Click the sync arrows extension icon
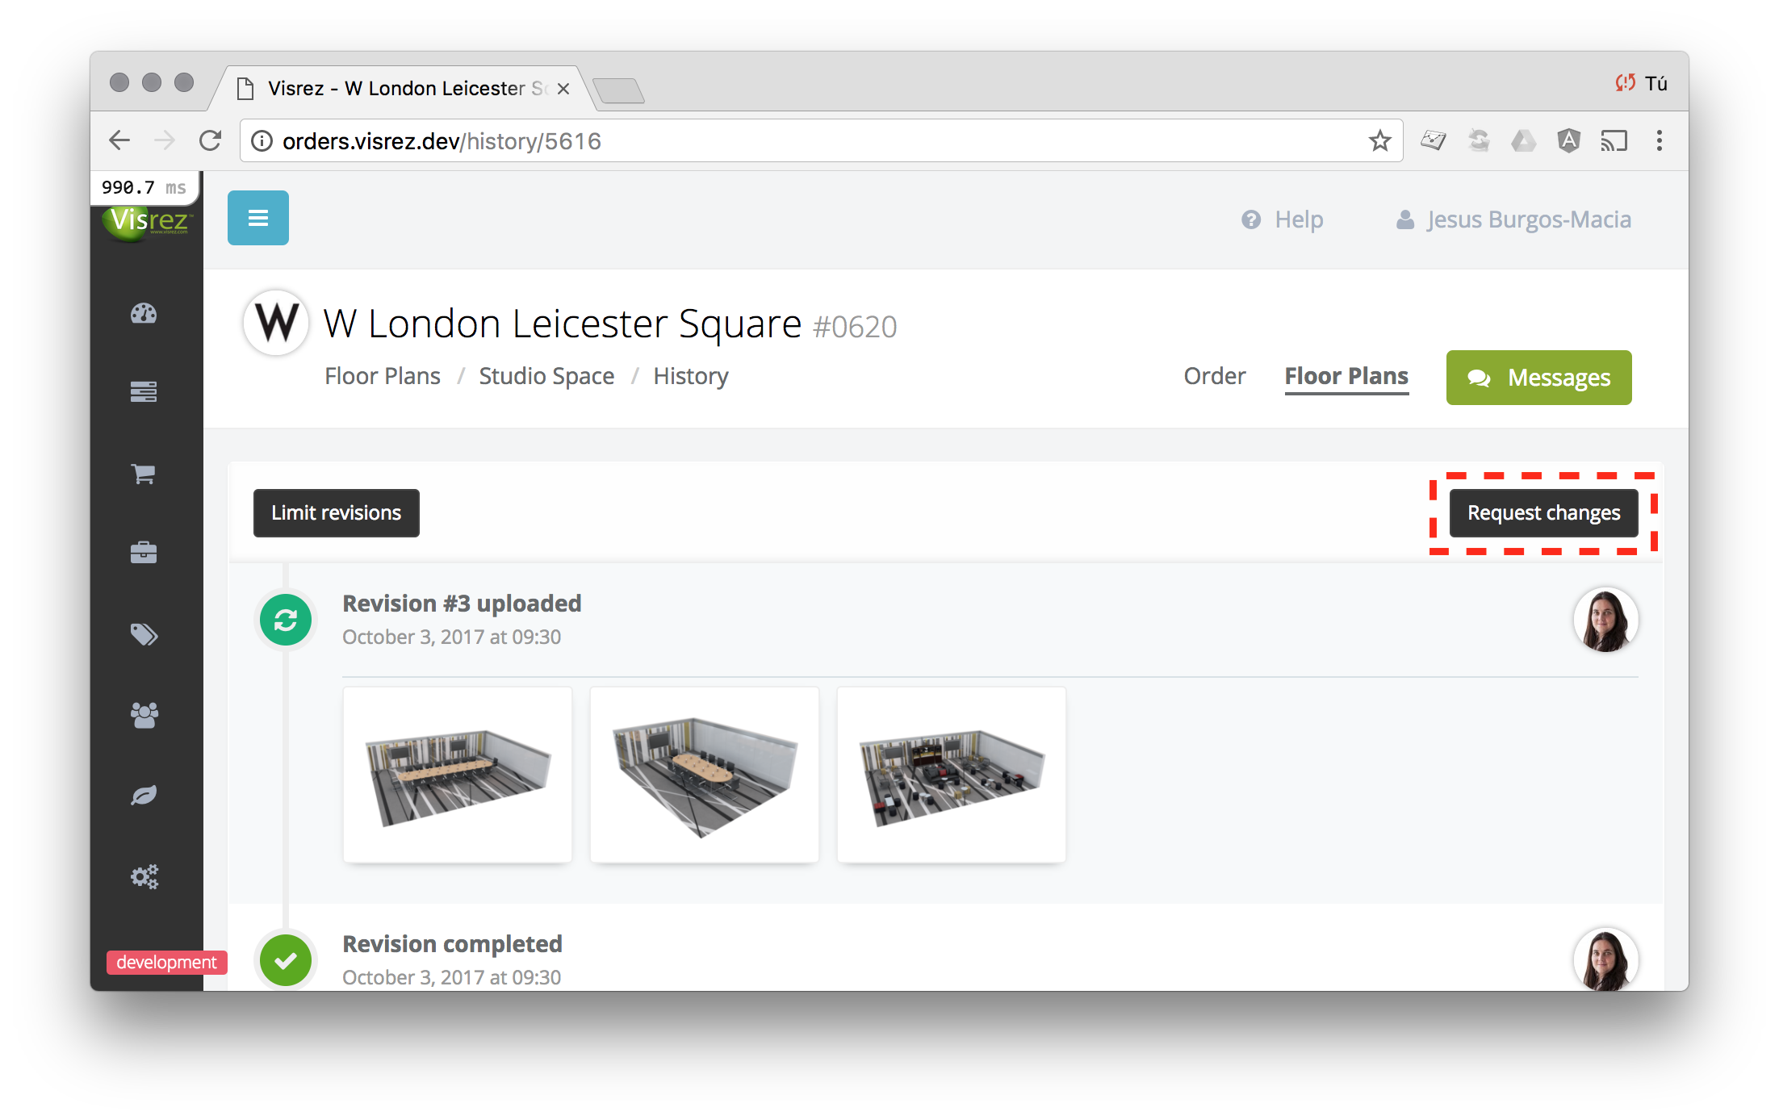Image resolution: width=1779 pixels, height=1120 pixels. tap(1479, 140)
